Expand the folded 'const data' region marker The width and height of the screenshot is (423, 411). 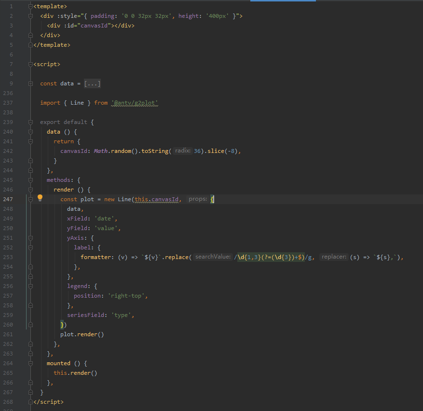30,83
